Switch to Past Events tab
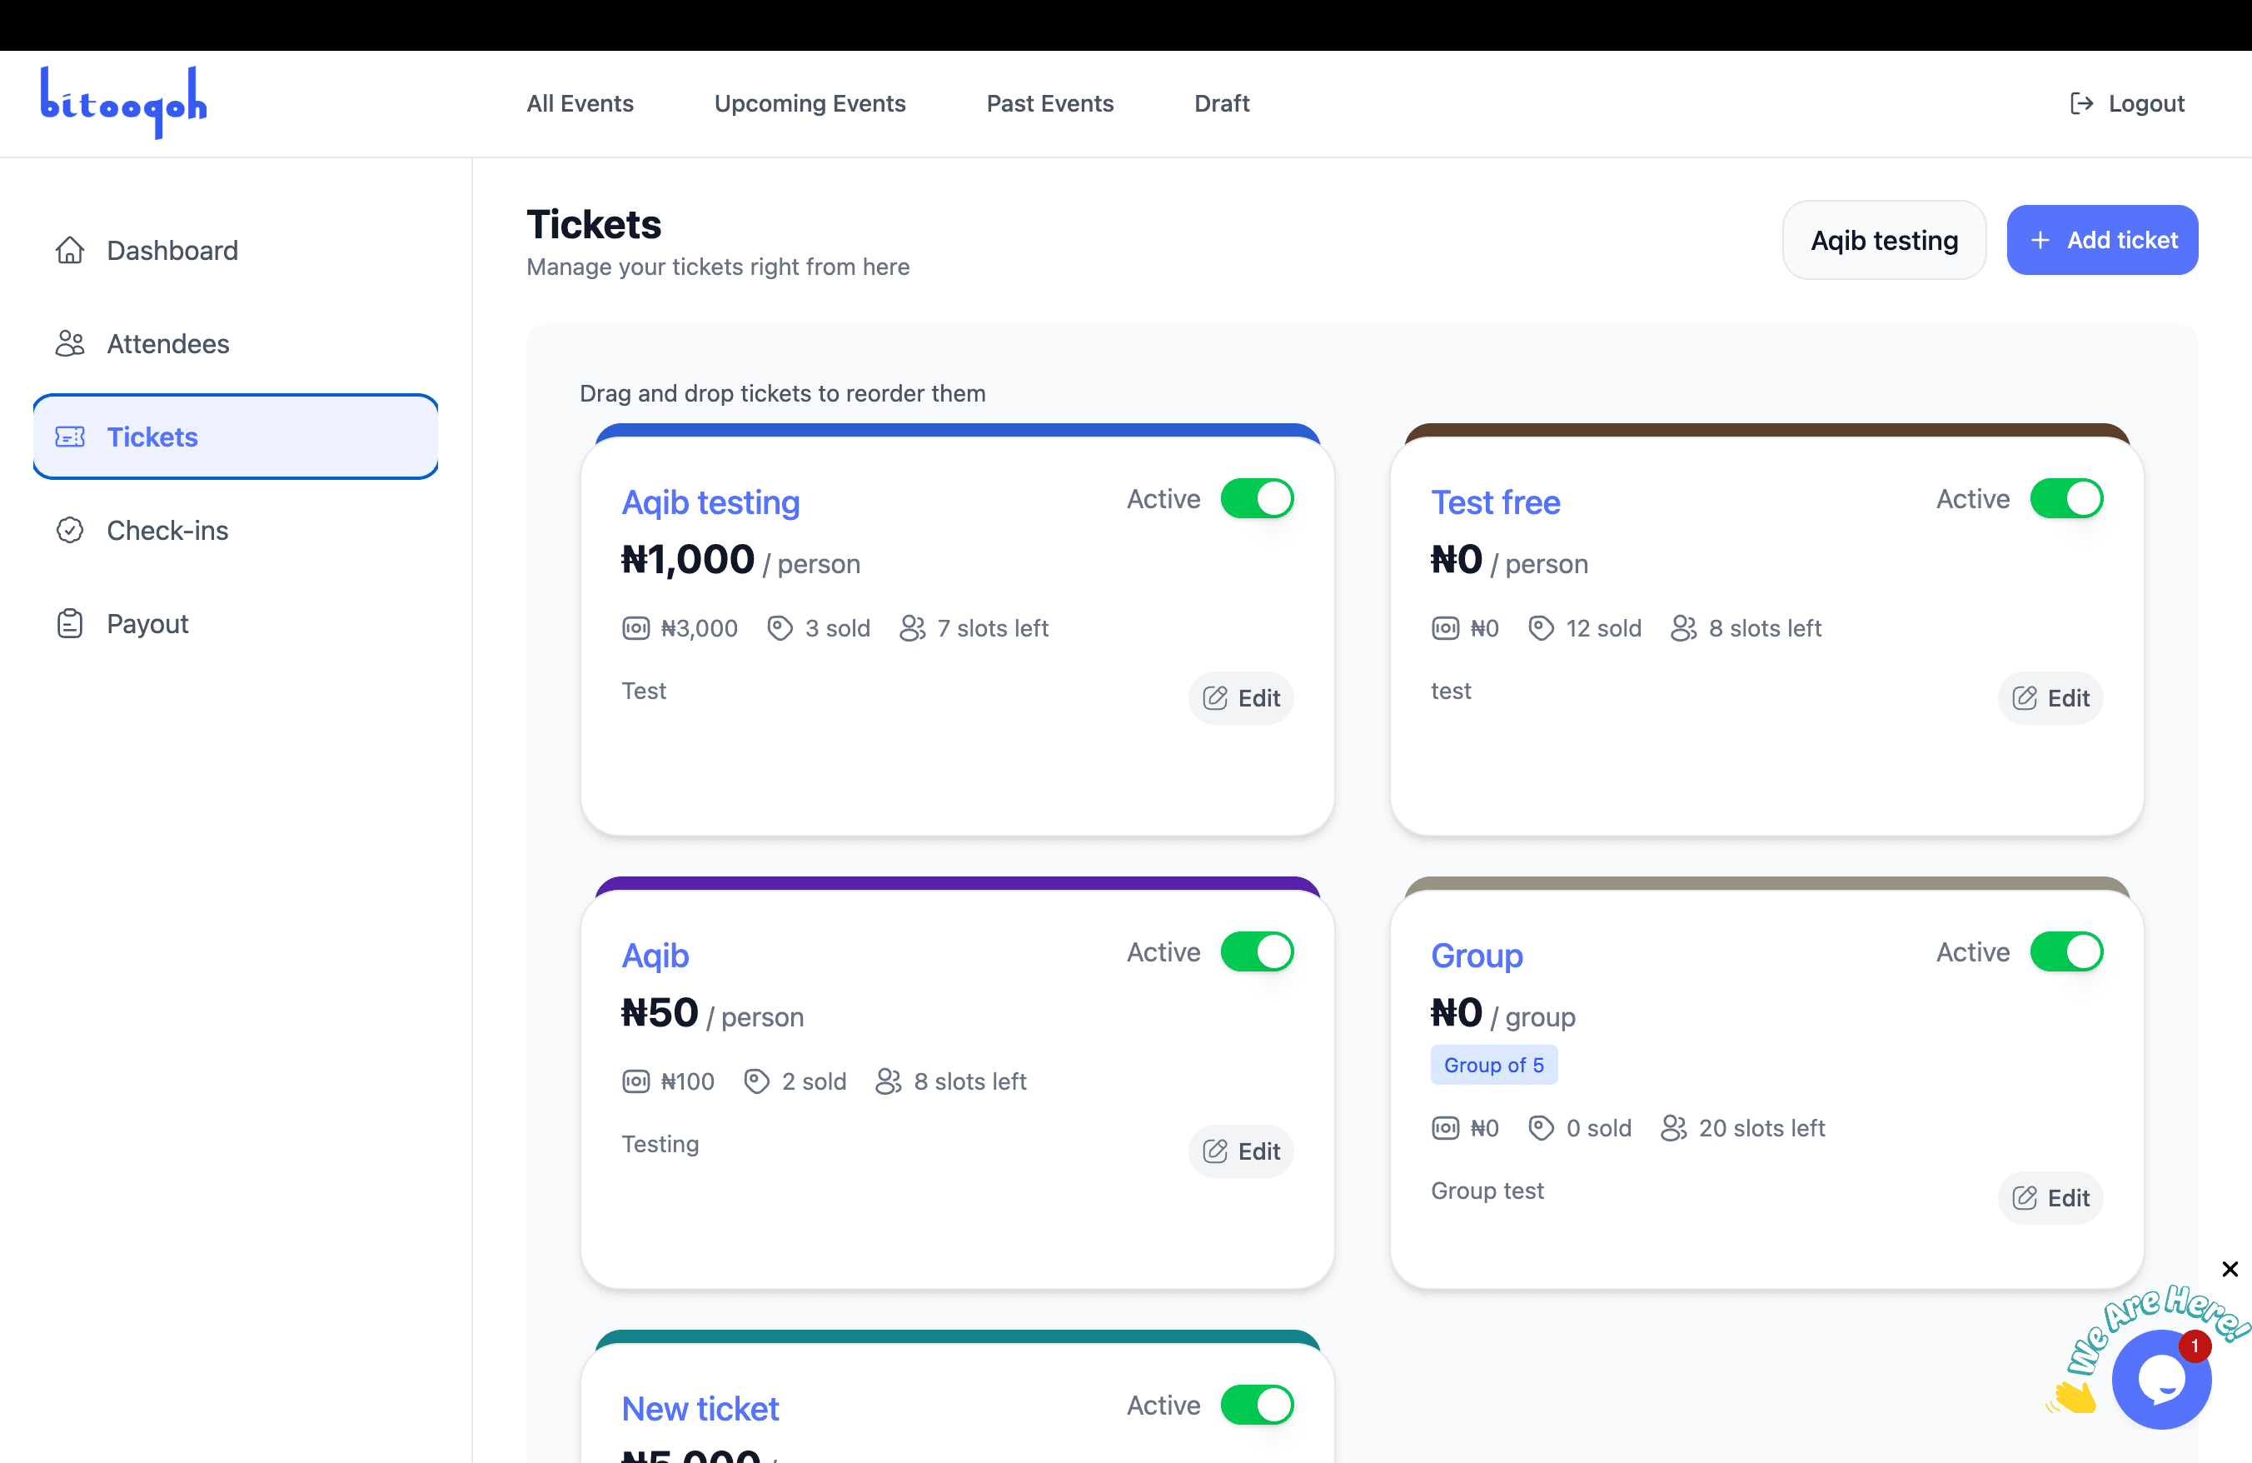2252x1463 pixels. [1050, 103]
